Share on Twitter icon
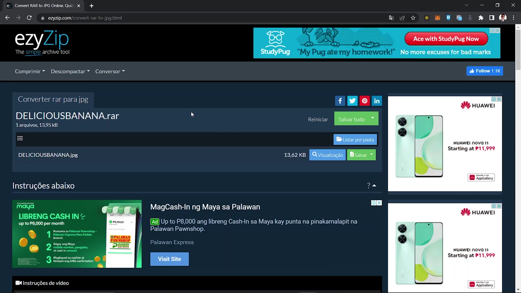Viewport: 521px width, 293px height. 352,101
